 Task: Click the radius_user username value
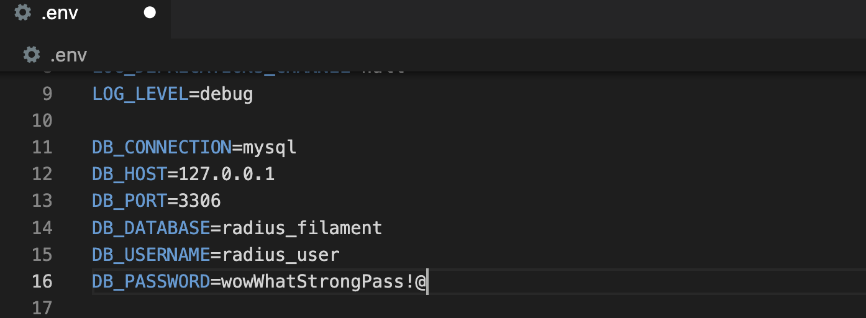[x=280, y=255]
